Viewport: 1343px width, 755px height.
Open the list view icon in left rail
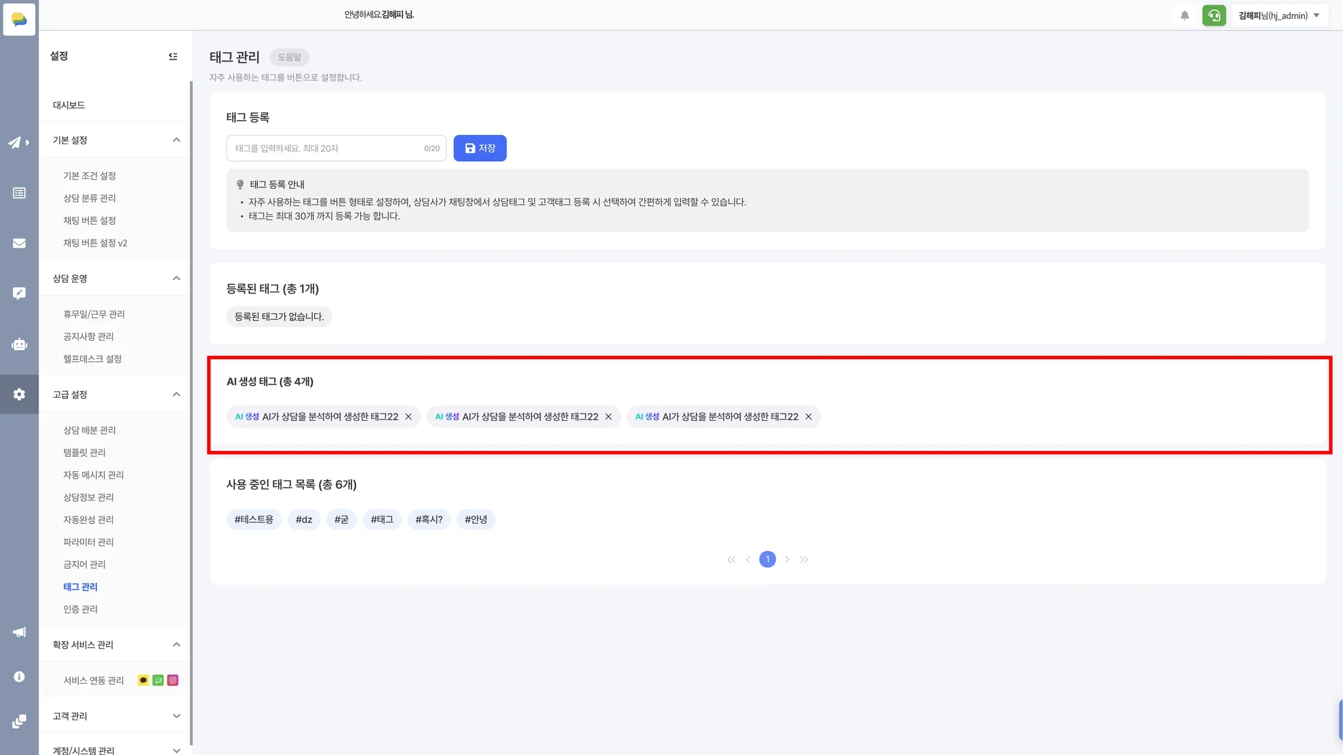point(19,193)
